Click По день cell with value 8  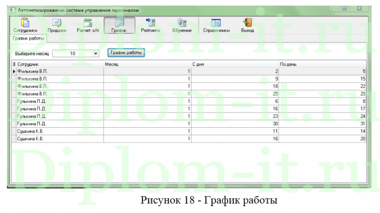pos(322,101)
